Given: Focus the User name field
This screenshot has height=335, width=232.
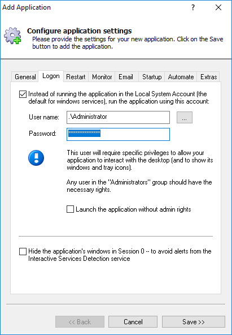Looking at the screenshot, I should pyautogui.click(x=118, y=117).
